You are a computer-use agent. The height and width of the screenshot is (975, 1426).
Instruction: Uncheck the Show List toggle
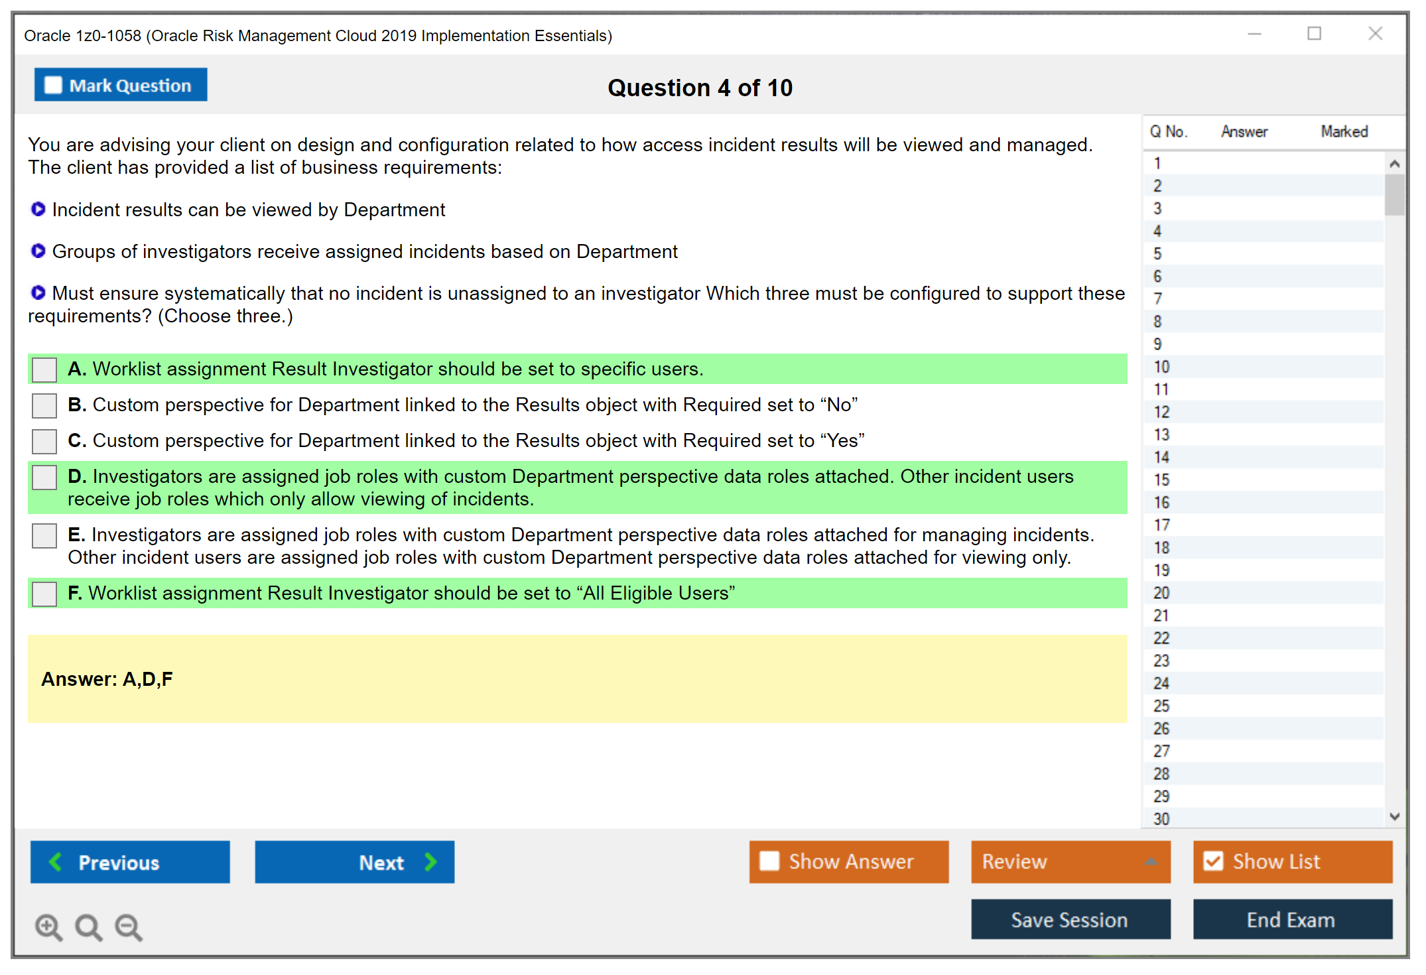pyautogui.click(x=1213, y=861)
